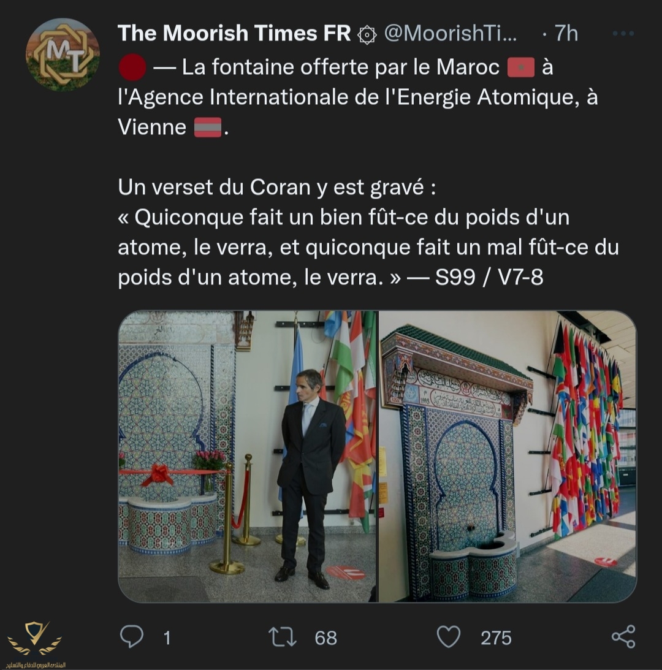Screen dimensions: 662x670
Task: Open The Moorish Times profile avatar
Action: (63, 55)
